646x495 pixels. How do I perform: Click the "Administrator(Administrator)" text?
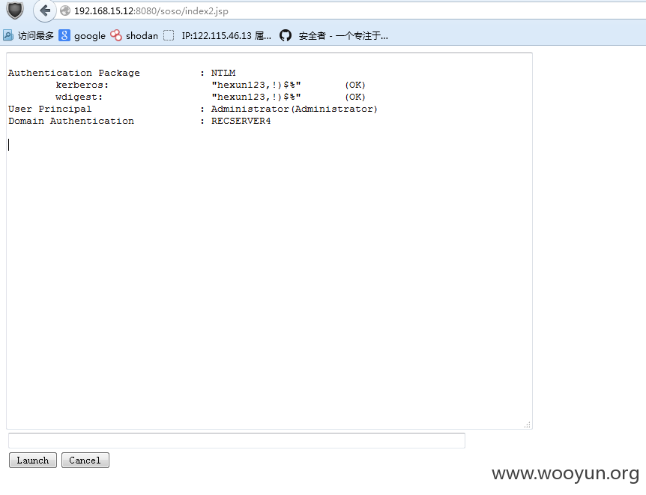[295, 109]
